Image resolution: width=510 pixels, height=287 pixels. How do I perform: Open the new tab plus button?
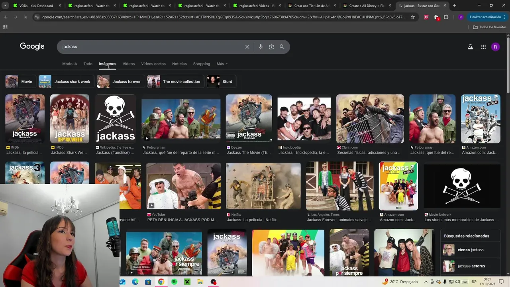[x=454, y=6]
